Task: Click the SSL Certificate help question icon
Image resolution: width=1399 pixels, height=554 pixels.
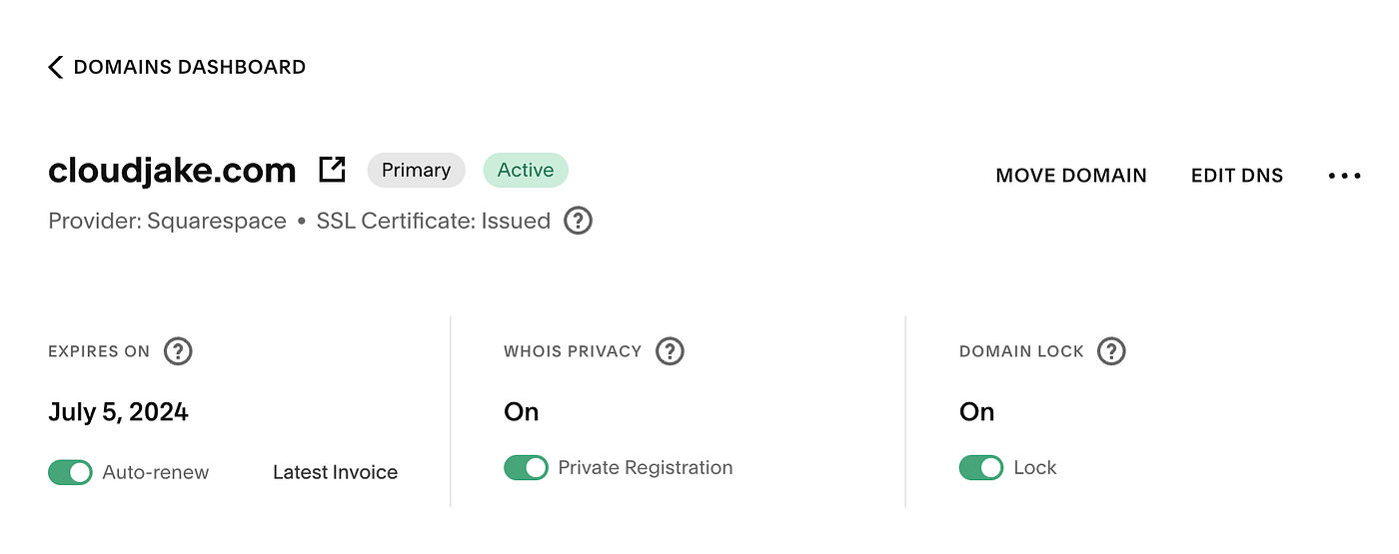Action: (578, 221)
